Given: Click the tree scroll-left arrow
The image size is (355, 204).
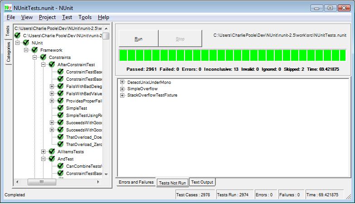Looking at the screenshot, I should coord(17,182).
